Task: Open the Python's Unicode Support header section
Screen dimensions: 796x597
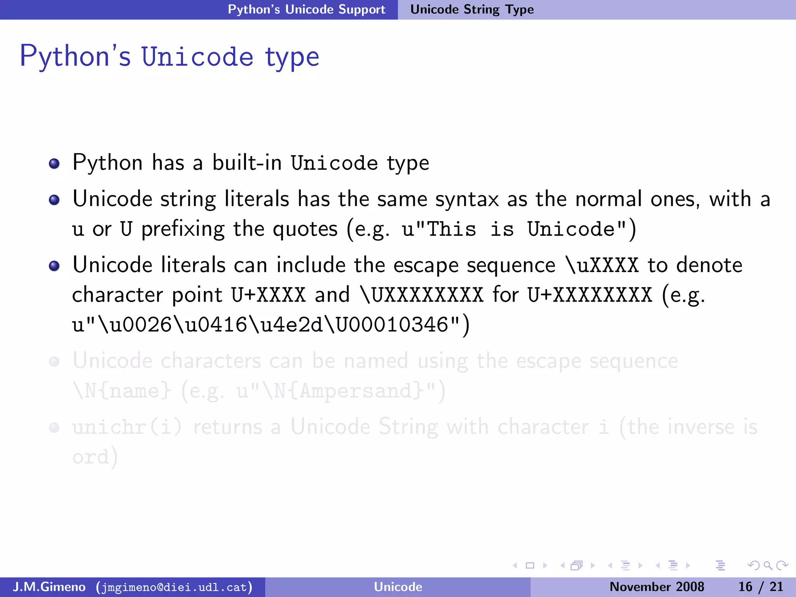Action: pyautogui.click(x=306, y=9)
